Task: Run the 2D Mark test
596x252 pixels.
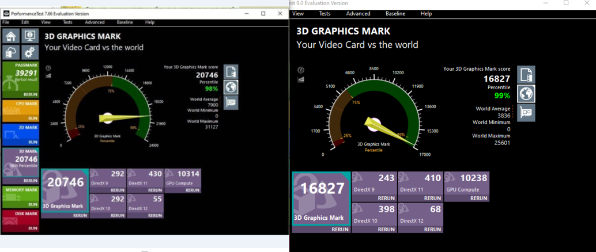Action: click(x=33, y=142)
